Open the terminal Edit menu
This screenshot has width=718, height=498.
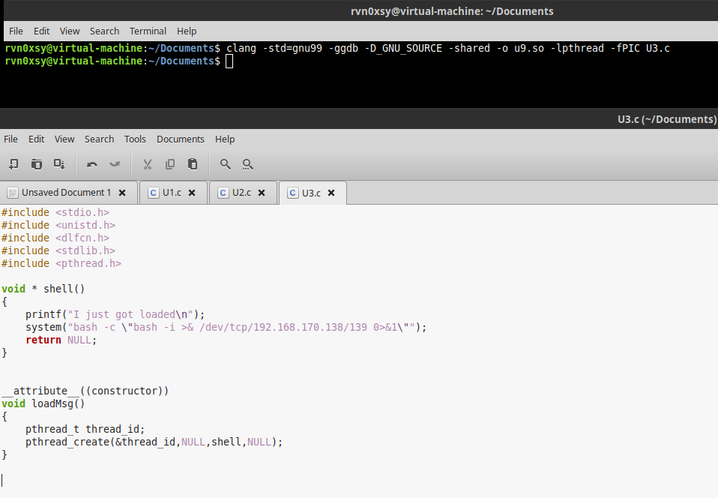coord(41,31)
